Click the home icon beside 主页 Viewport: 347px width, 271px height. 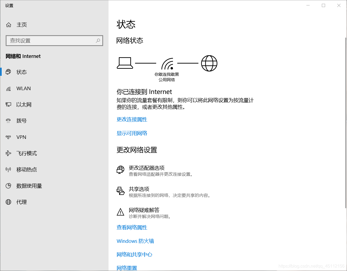click(9, 25)
